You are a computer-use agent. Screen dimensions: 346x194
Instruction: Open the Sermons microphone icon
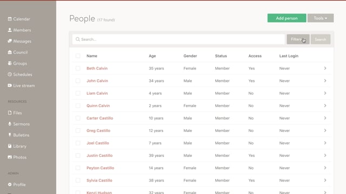coord(10,124)
